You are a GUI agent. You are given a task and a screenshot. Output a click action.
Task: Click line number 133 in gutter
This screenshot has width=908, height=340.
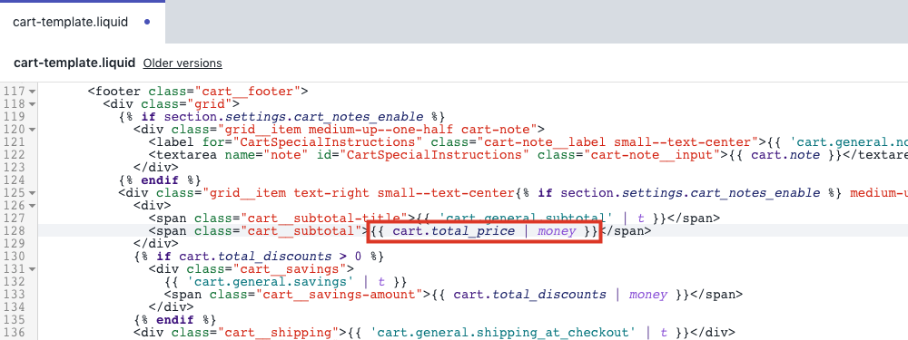click(14, 295)
